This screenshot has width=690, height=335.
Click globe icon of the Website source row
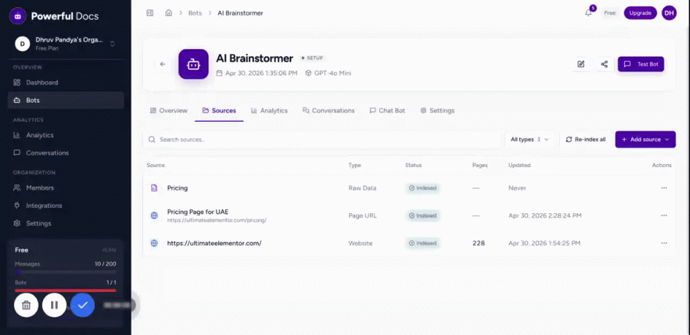click(154, 243)
